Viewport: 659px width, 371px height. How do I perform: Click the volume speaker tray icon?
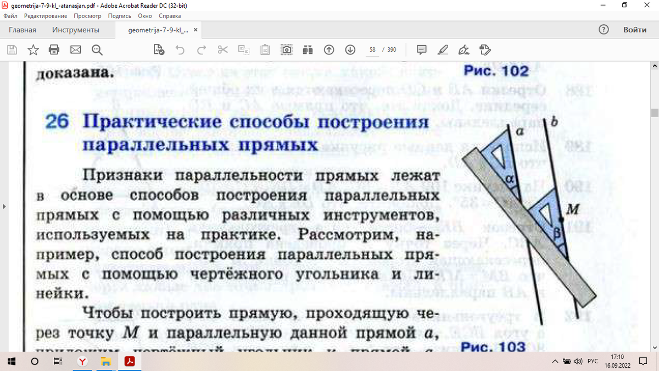coord(578,361)
